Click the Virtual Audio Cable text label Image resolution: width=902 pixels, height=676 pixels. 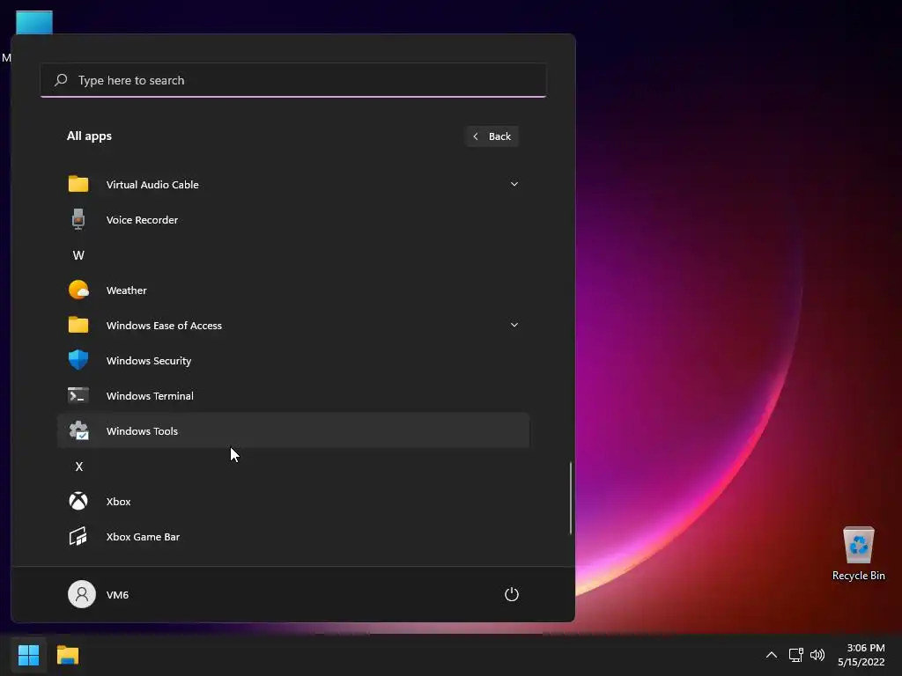pos(152,185)
